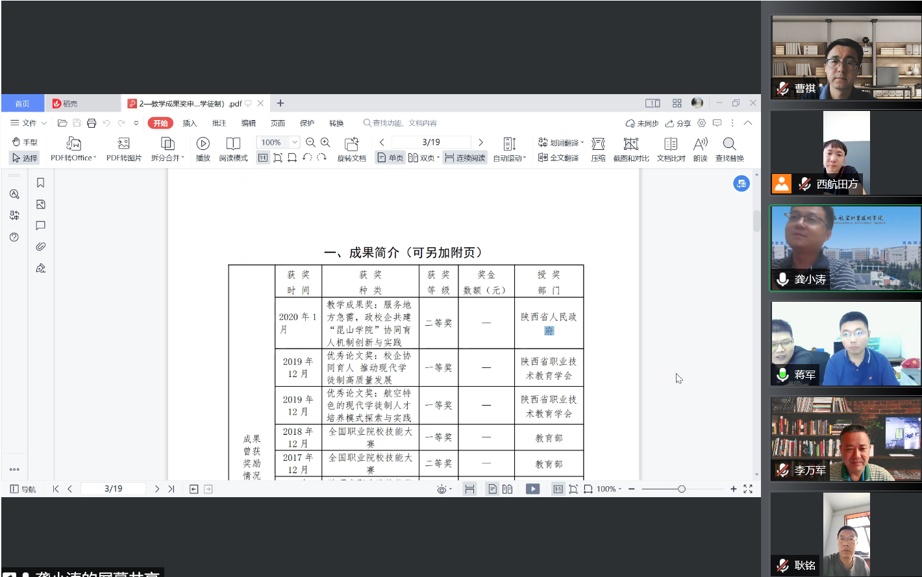Click the 朗读 read-aloud icon
This screenshot has width=922, height=577.
tap(700, 149)
